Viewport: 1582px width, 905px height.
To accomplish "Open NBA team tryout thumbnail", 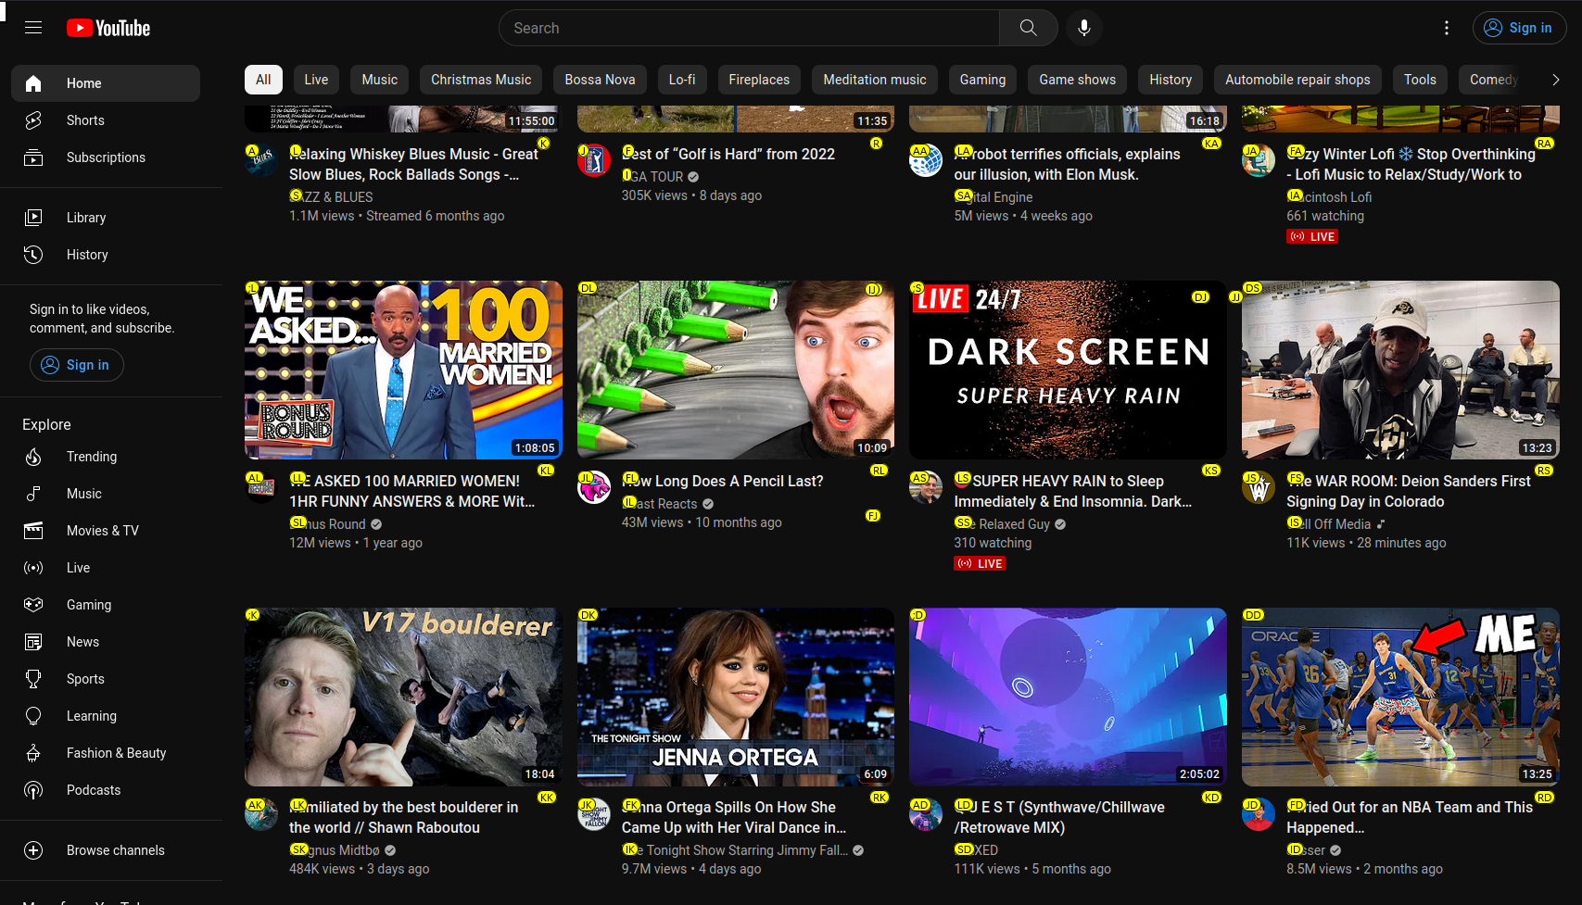I will tap(1400, 697).
